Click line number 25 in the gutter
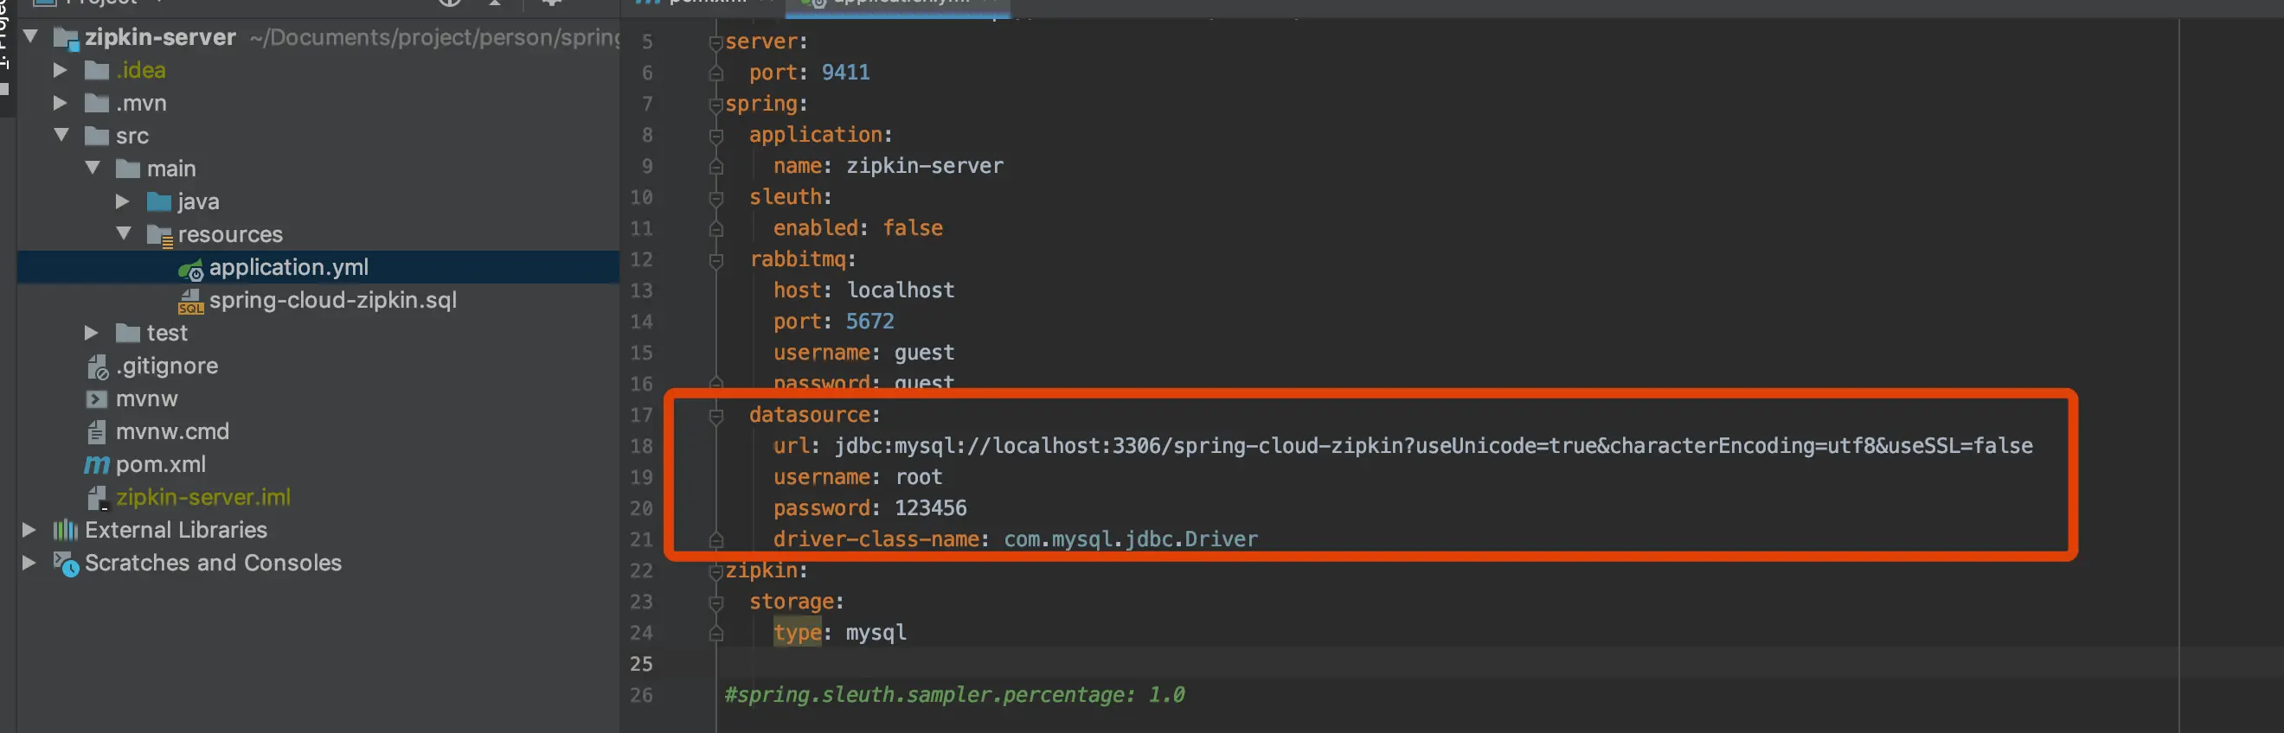 pos(641,664)
